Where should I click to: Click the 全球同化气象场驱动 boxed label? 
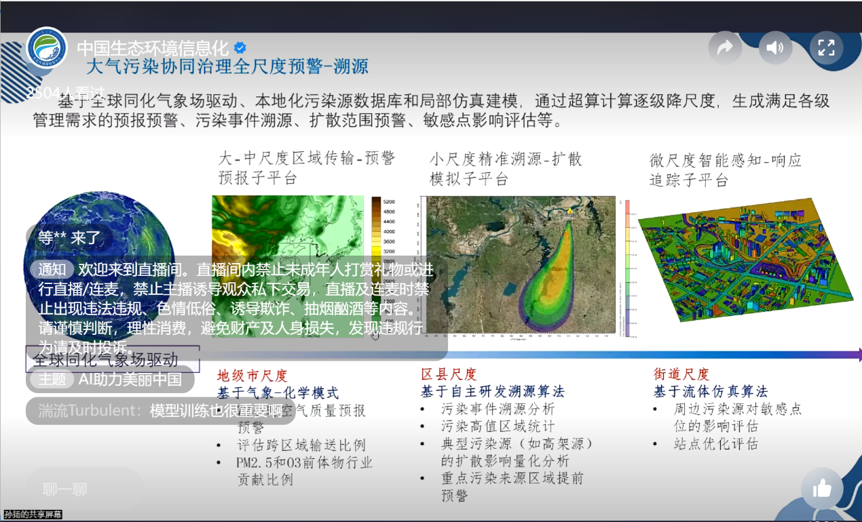113,359
